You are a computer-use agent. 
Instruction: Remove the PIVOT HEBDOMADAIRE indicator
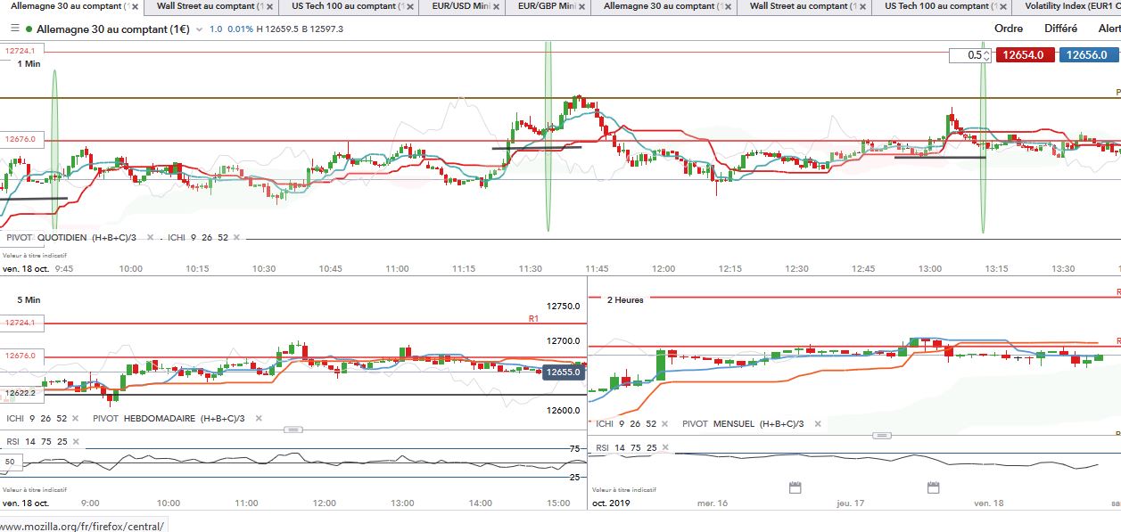pyautogui.click(x=259, y=418)
